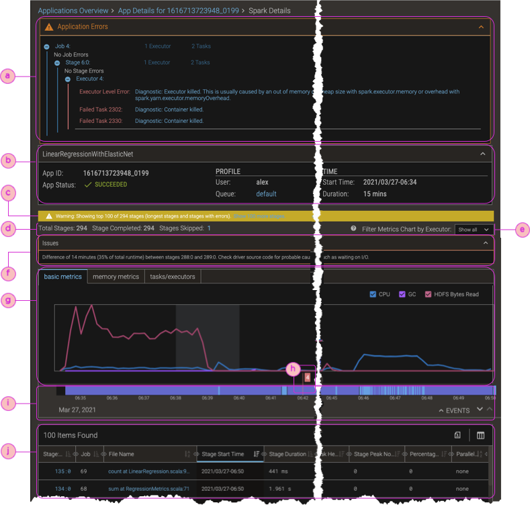Collapse the Executor 4 tree node
This screenshot has height=505, width=530.
[68, 79]
